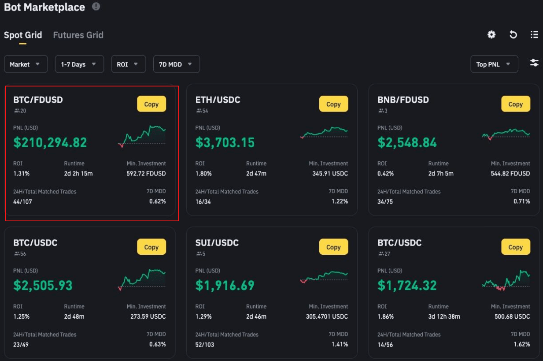543x361 pixels.
Task: Select the Spot Grid tab
Action: pyautogui.click(x=23, y=35)
